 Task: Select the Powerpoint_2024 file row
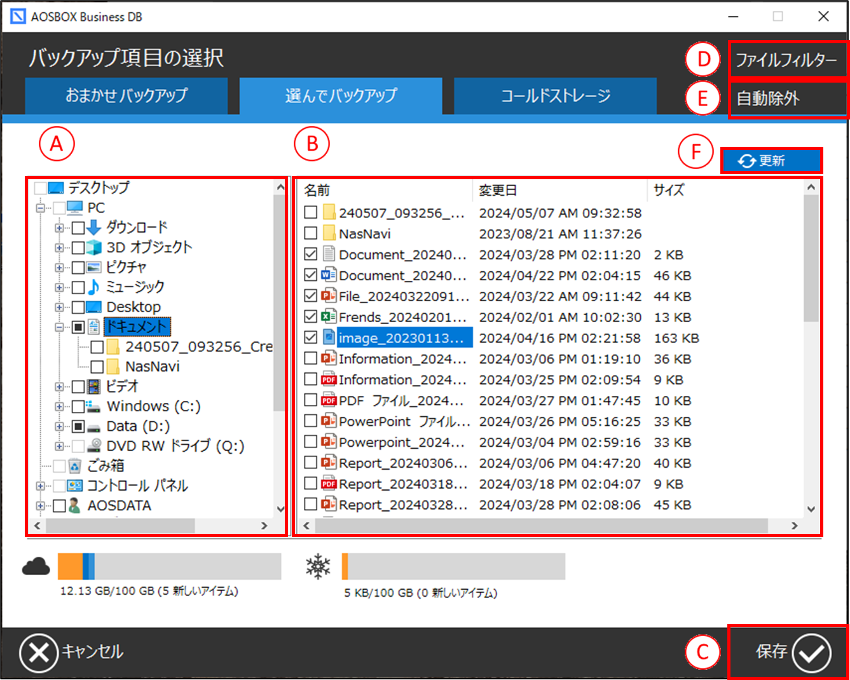click(551, 442)
